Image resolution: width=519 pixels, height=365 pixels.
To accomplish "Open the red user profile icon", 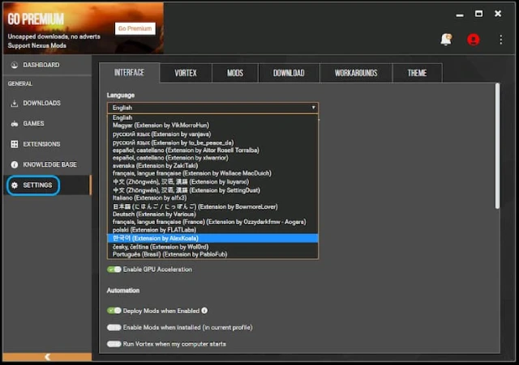I will point(474,40).
